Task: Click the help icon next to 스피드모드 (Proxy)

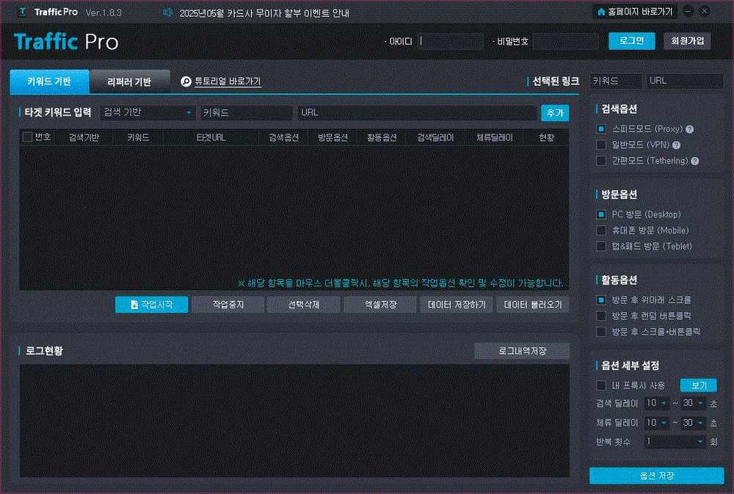Action: click(x=689, y=129)
